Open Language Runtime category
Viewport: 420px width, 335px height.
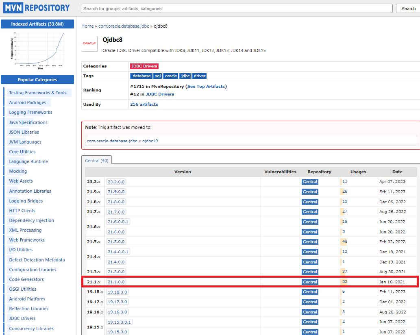[28, 161]
